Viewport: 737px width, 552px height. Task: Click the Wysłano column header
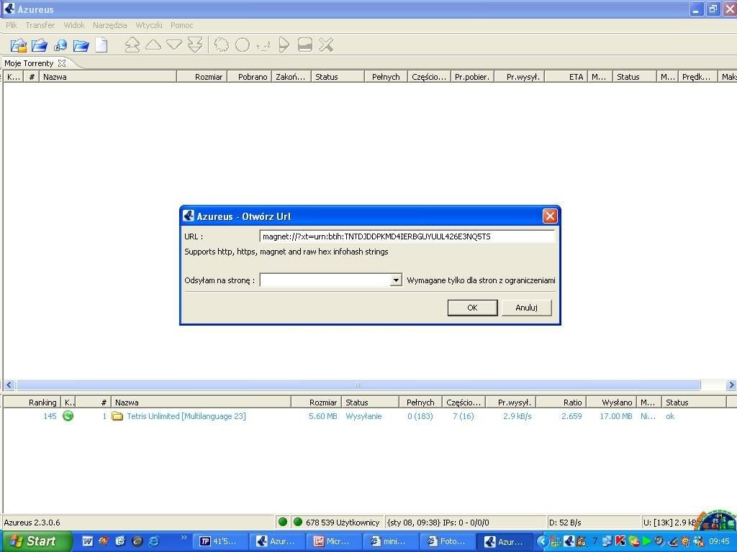612,402
